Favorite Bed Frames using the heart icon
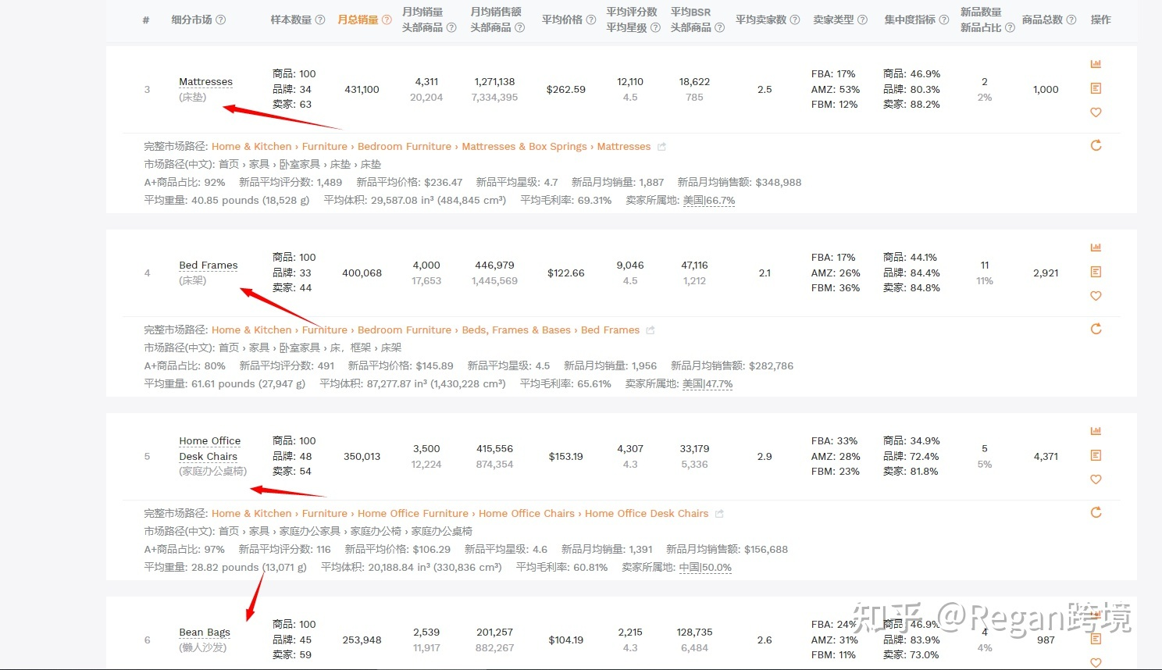This screenshot has height=670, width=1162. click(1096, 296)
